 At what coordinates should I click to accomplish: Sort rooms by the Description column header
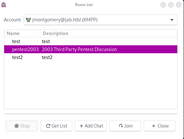click(x=109, y=33)
